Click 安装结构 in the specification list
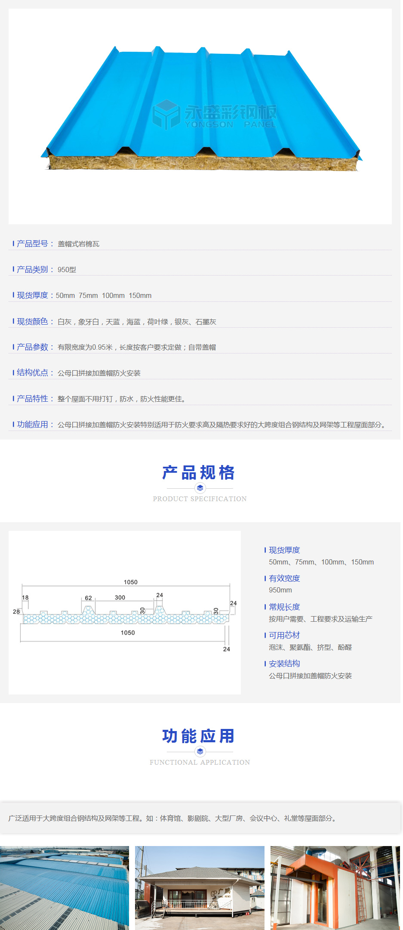 pyautogui.click(x=284, y=663)
